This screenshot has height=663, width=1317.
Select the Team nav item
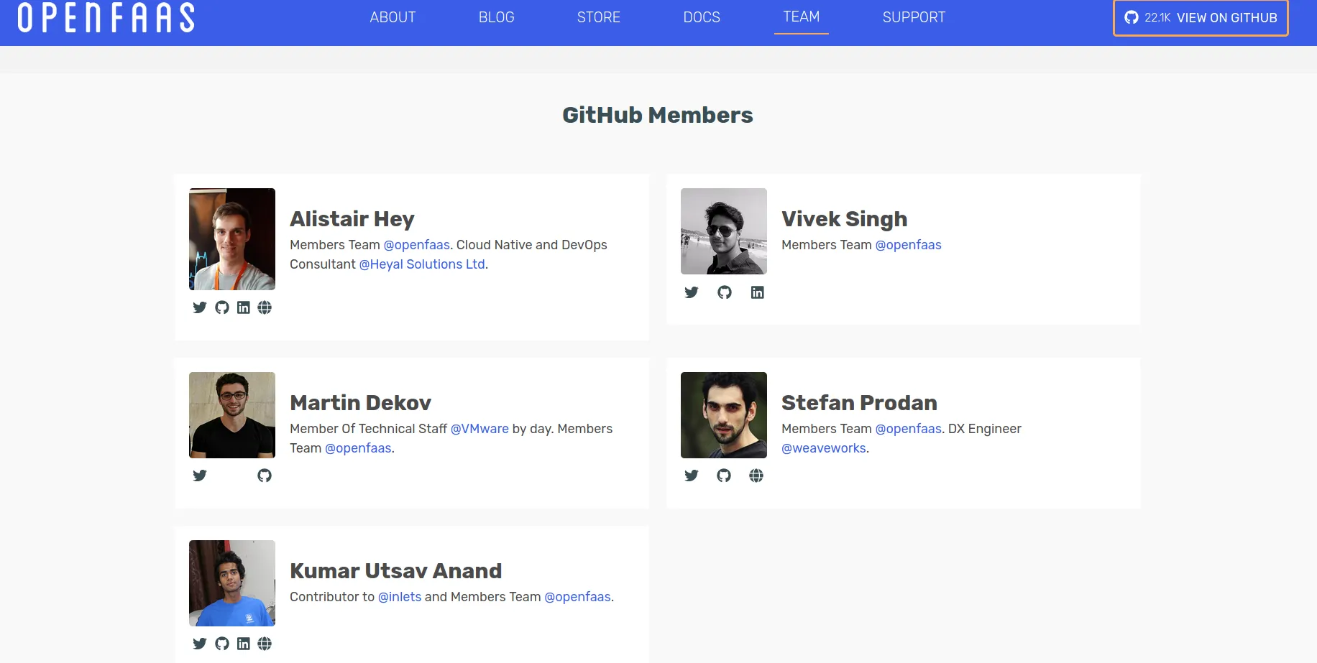point(802,17)
